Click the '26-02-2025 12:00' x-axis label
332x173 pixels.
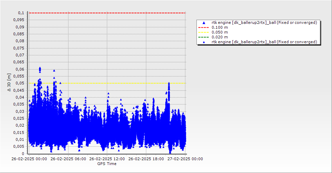(107, 159)
